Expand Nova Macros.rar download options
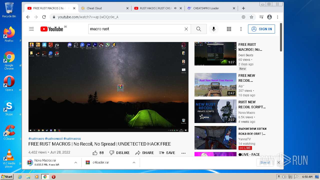 point(76,162)
